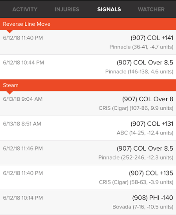Screen dimensions: 176x215
Task: Click the 6/13/18 9:04 AM timestamp
Action: [x=23, y=99]
